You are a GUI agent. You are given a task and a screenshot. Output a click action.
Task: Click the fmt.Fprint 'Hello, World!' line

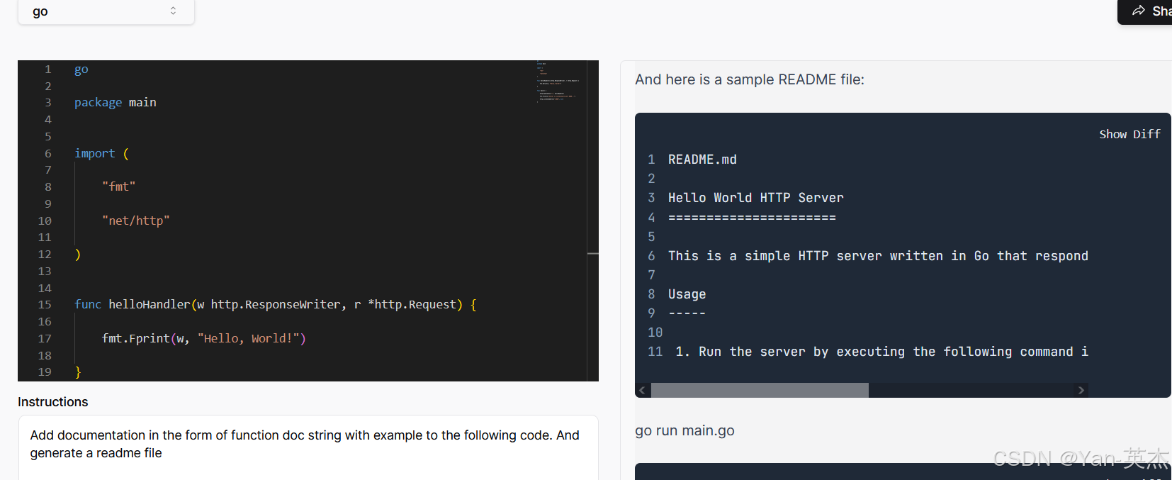[204, 338]
